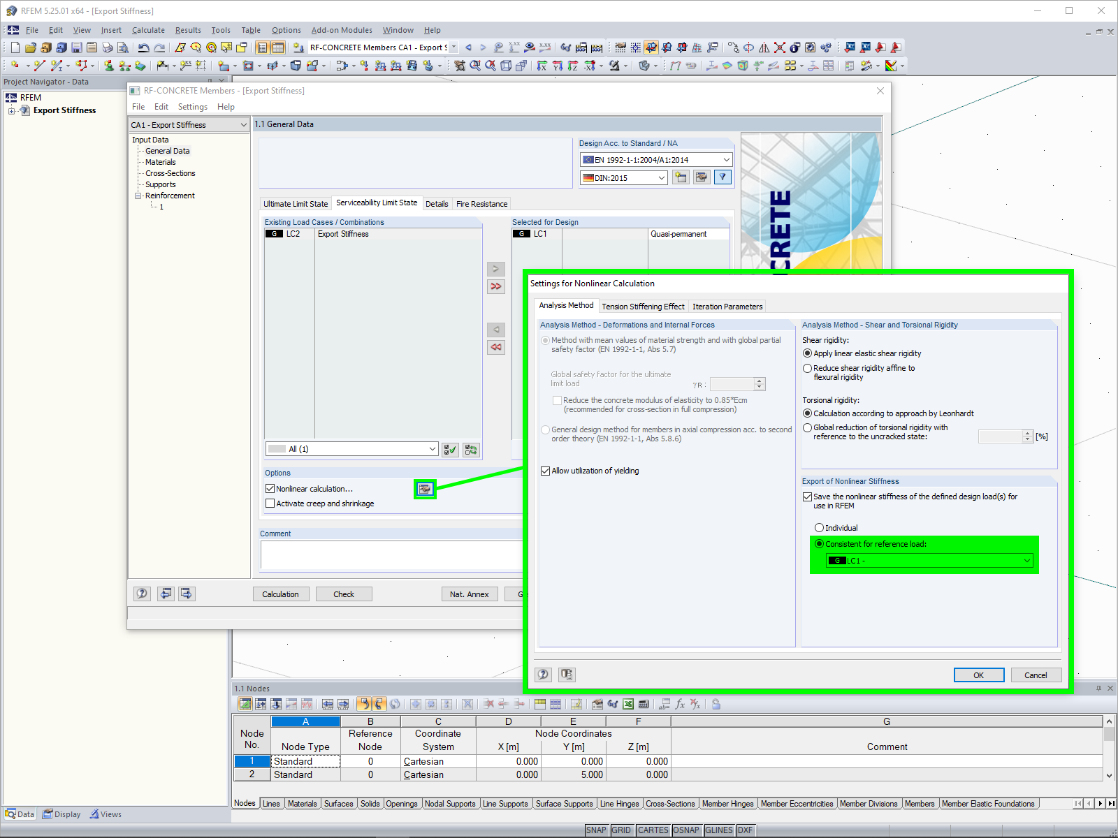Click the color palette icon in toolbar

(x=891, y=66)
